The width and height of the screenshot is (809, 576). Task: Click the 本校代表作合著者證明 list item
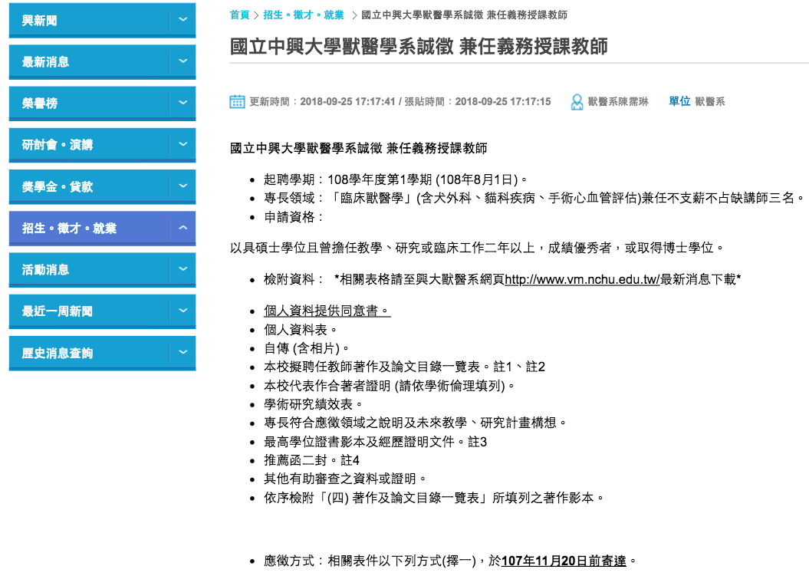(x=389, y=386)
